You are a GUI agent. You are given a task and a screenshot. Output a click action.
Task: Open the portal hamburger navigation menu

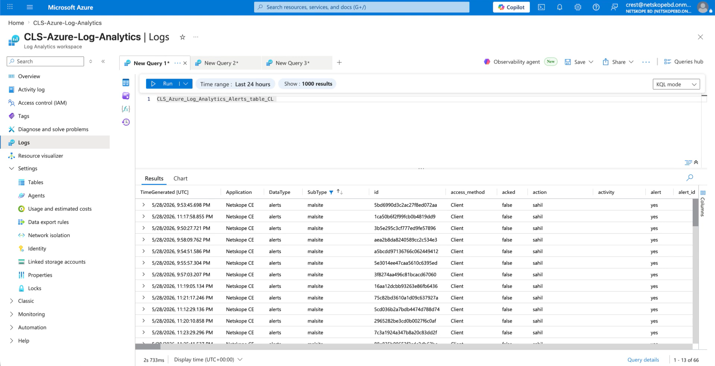click(x=30, y=7)
